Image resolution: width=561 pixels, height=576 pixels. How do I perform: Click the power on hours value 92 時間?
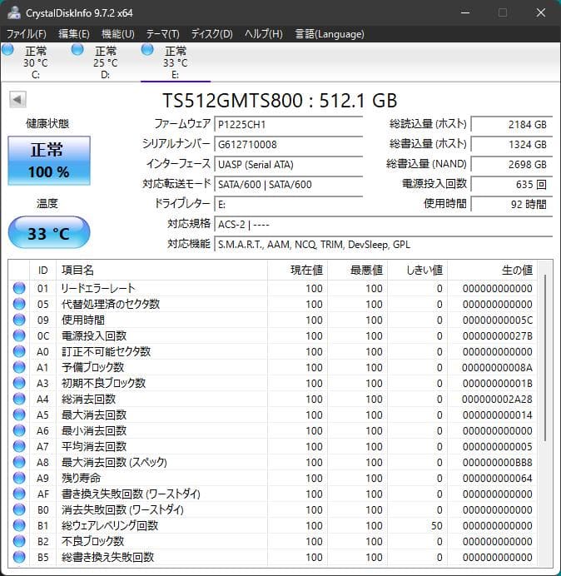point(512,204)
